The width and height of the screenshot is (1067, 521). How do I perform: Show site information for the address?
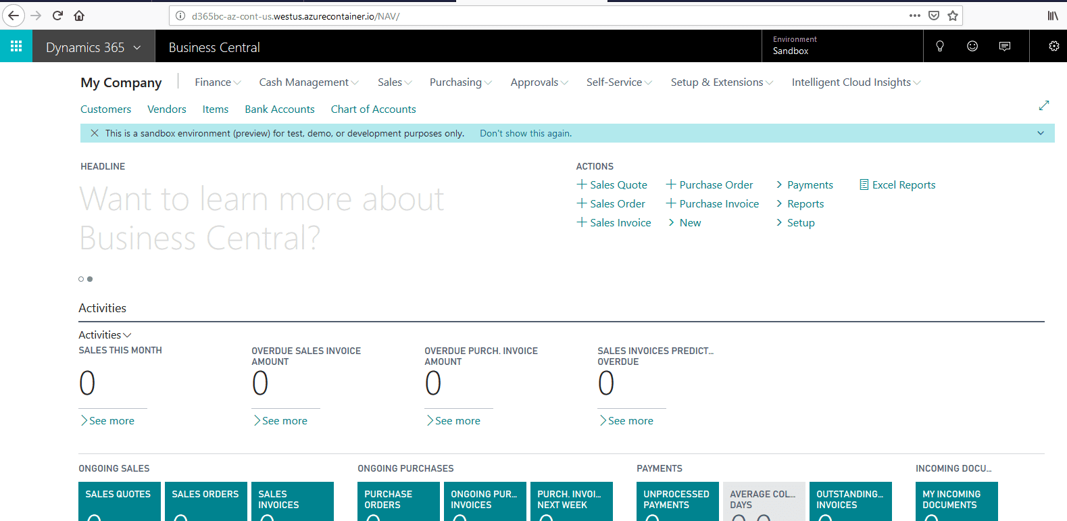click(x=180, y=16)
